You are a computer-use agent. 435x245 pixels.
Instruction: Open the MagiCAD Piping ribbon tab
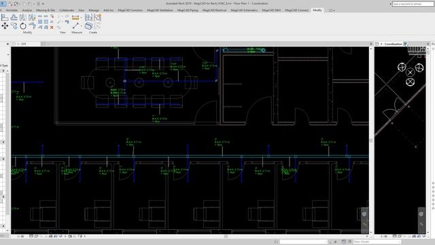coord(188,10)
